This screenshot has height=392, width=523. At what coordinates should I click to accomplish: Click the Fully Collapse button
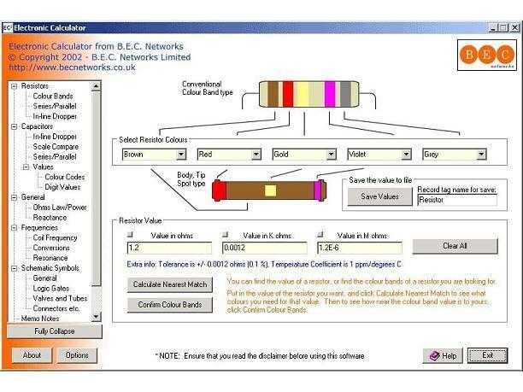tap(55, 331)
